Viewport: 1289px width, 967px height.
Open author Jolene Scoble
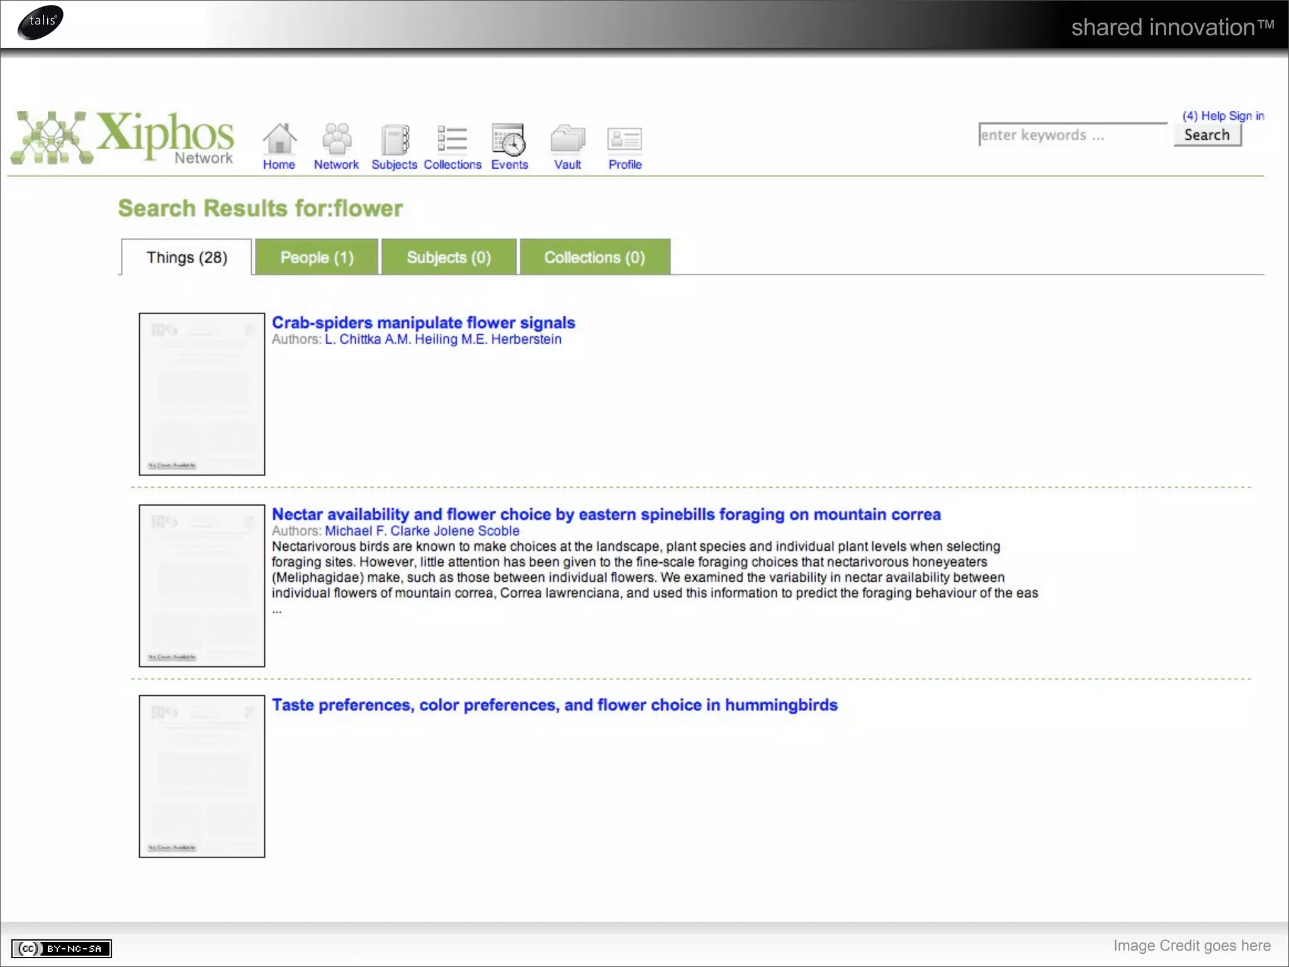click(x=476, y=531)
